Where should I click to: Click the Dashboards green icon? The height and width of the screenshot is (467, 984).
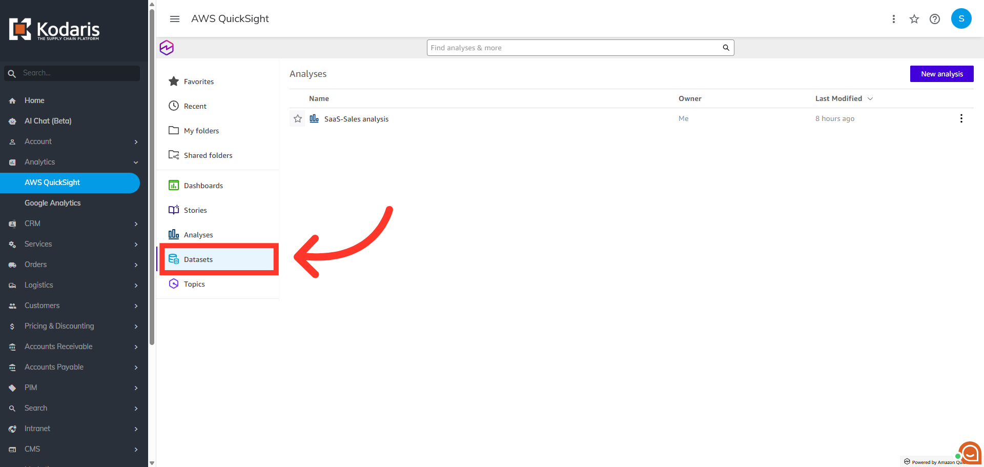[174, 185]
